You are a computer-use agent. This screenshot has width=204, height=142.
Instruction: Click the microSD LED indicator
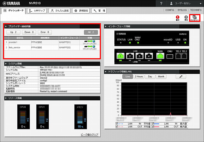coord(168,43)
